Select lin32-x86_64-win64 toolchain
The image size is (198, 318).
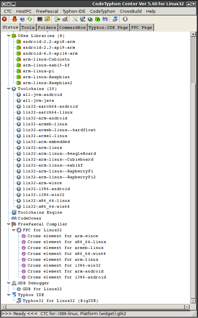pyautogui.click(x=46, y=206)
